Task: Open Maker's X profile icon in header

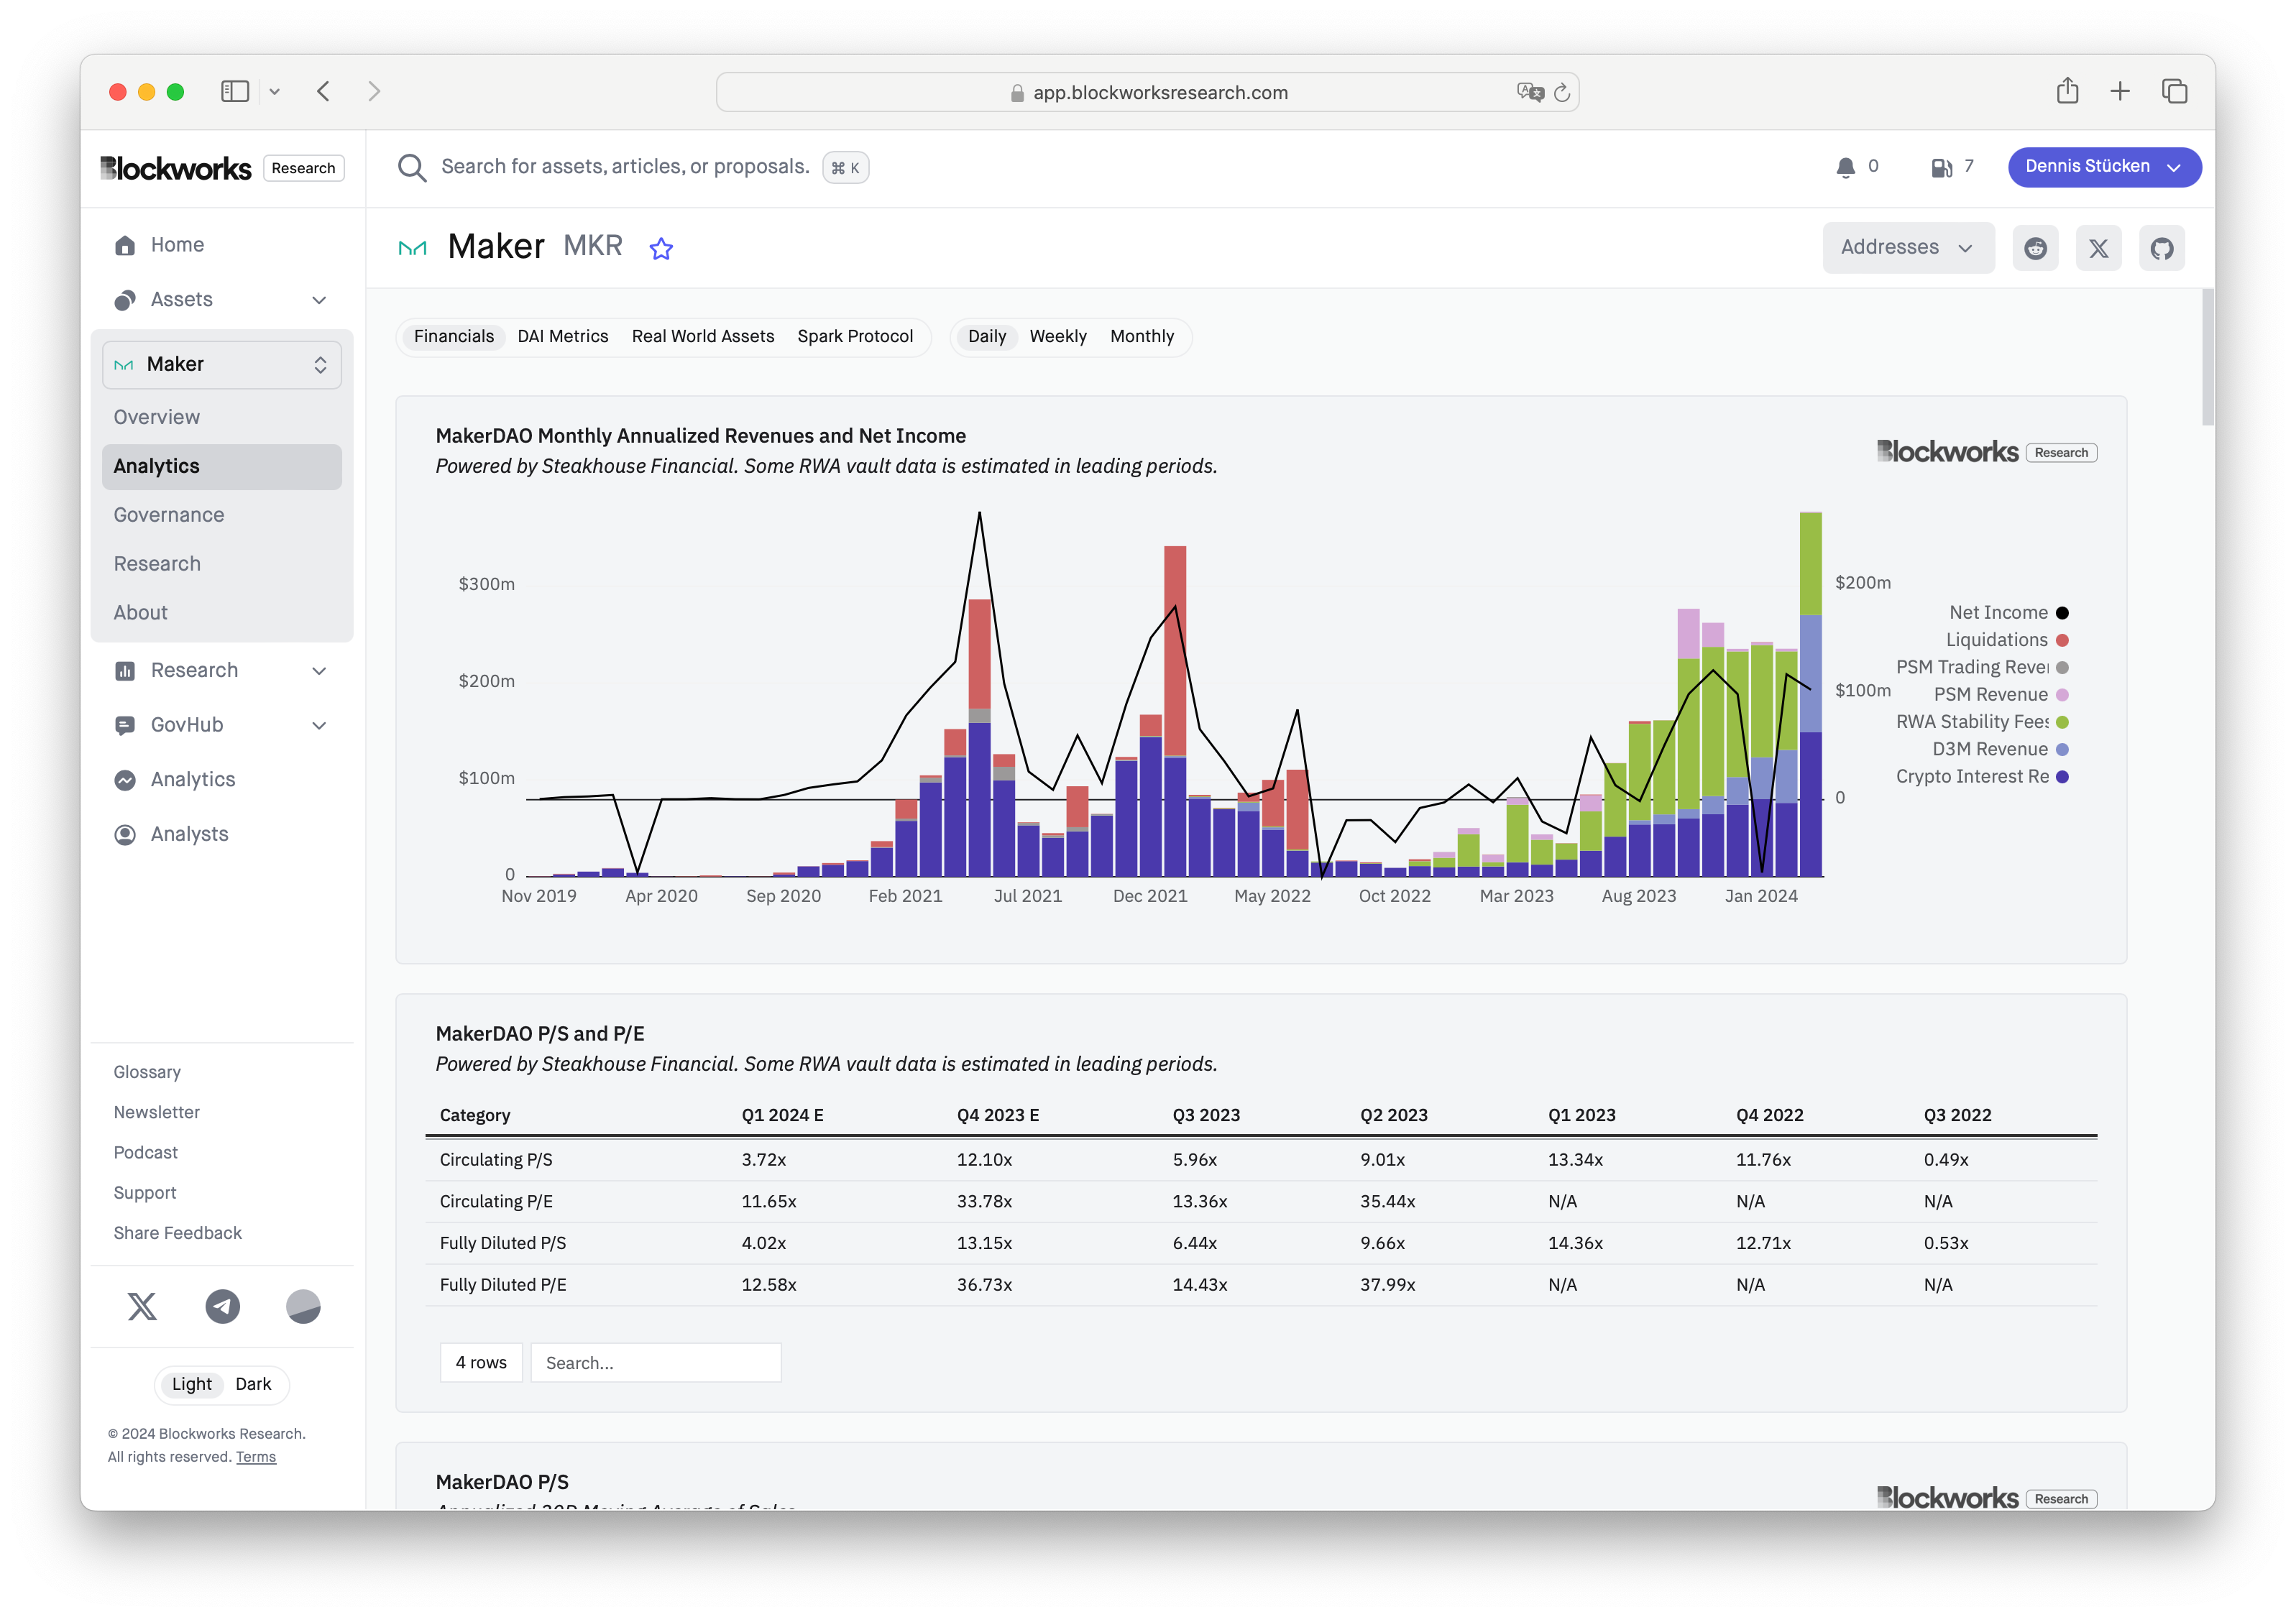Action: (2098, 248)
